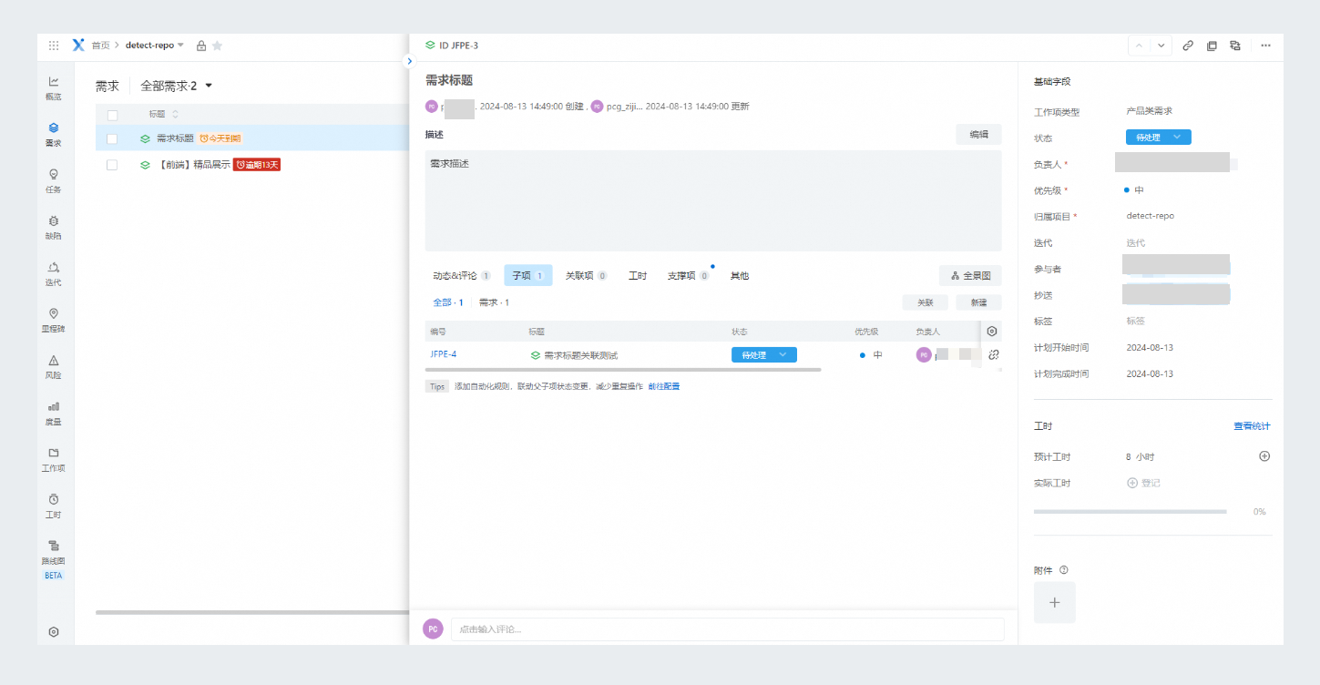Click the duplicate work item icon

coord(1212,46)
